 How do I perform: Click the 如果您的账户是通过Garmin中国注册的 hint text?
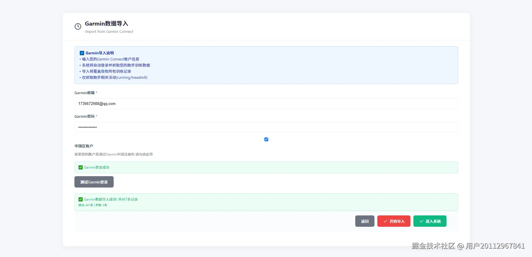coord(114,154)
